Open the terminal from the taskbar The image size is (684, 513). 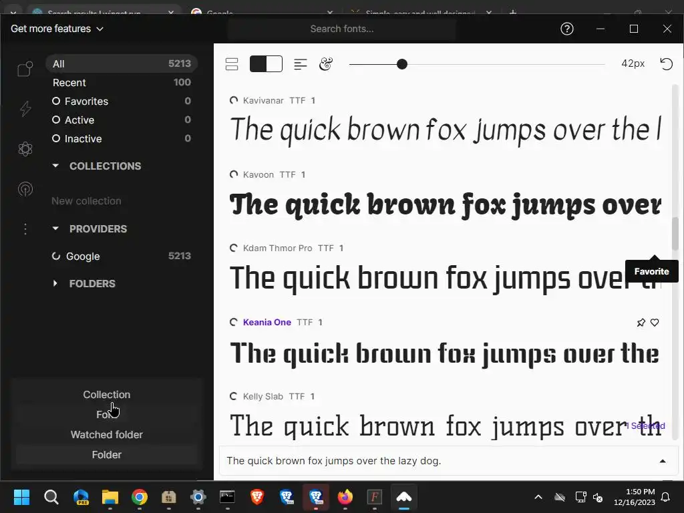point(227,497)
